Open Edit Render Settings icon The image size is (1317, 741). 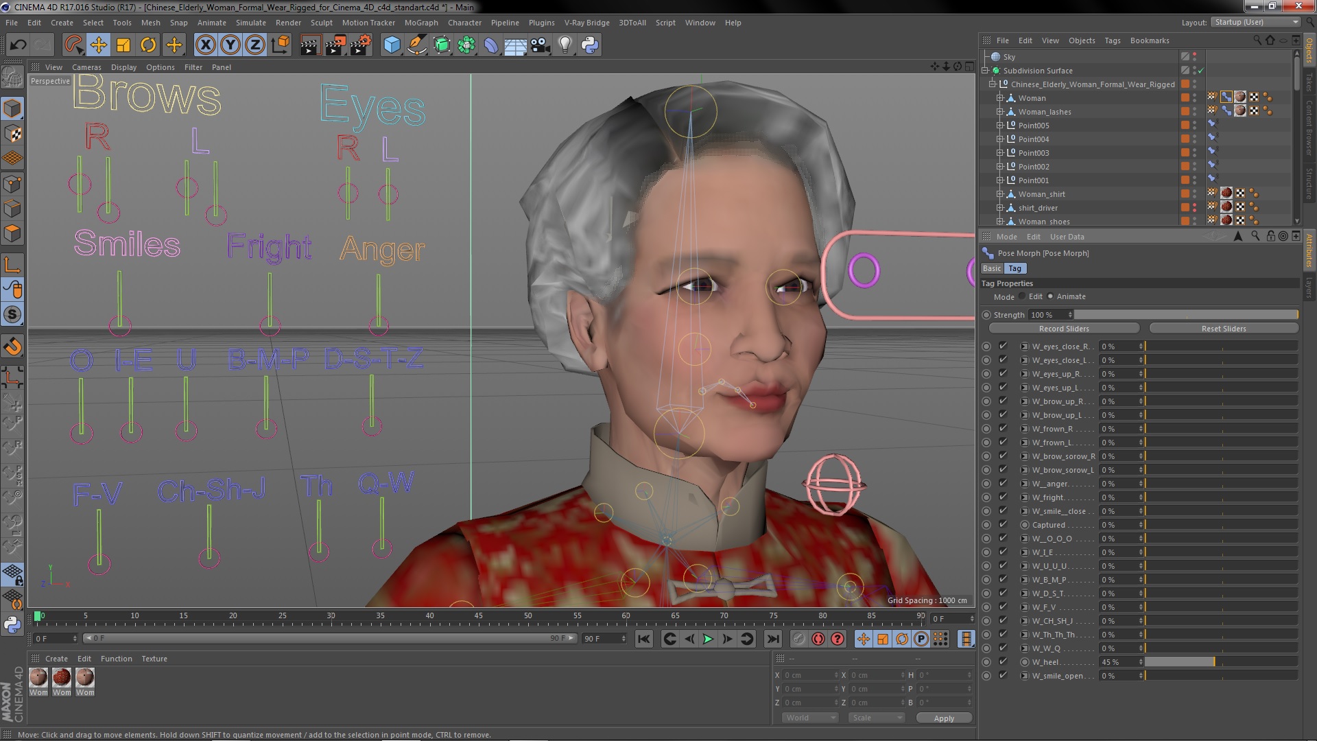click(x=361, y=45)
